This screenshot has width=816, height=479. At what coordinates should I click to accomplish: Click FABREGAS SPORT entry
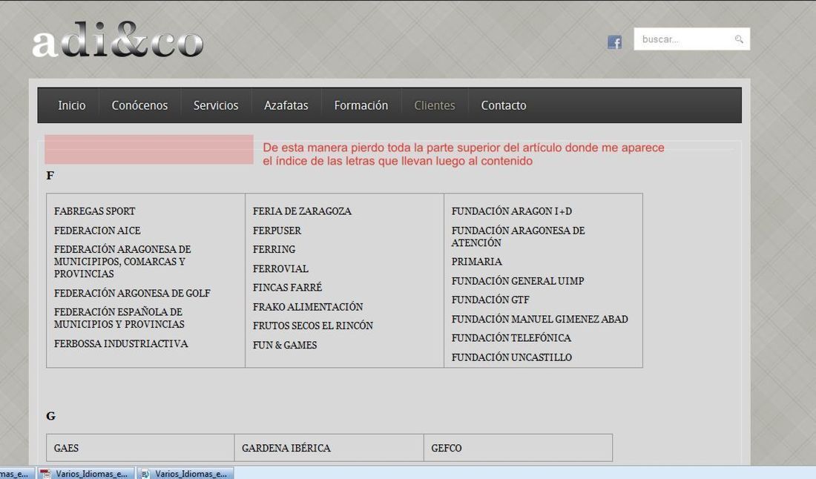point(95,211)
